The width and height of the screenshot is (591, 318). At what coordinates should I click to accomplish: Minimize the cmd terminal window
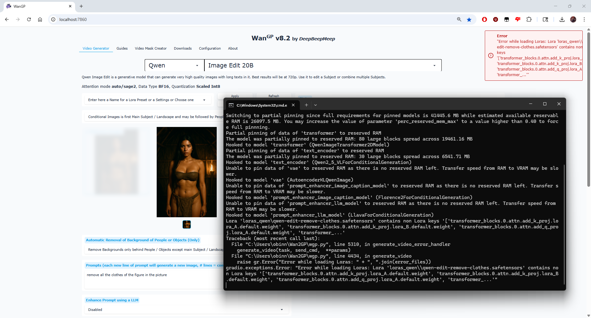(531, 104)
